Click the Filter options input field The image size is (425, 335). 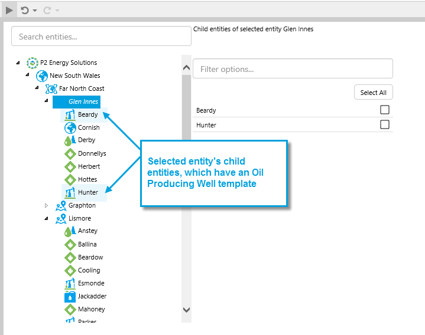293,68
